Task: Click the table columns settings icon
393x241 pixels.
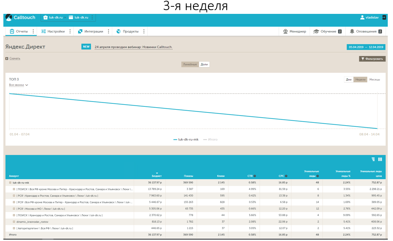Action: [x=380, y=159]
